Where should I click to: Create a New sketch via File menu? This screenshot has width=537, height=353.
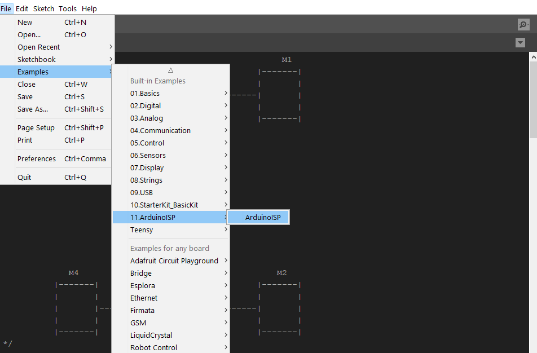click(25, 22)
